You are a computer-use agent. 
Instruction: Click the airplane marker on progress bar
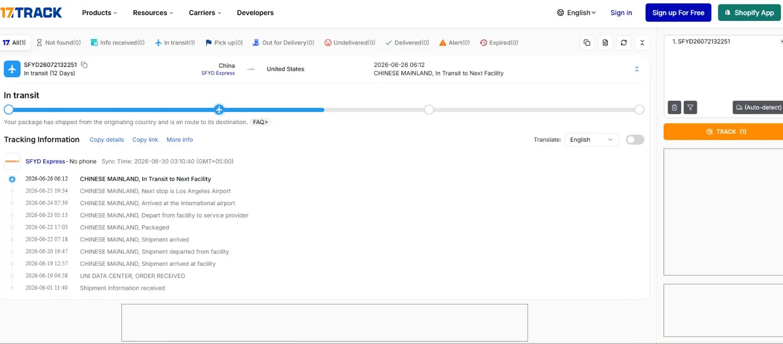click(219, 109)
